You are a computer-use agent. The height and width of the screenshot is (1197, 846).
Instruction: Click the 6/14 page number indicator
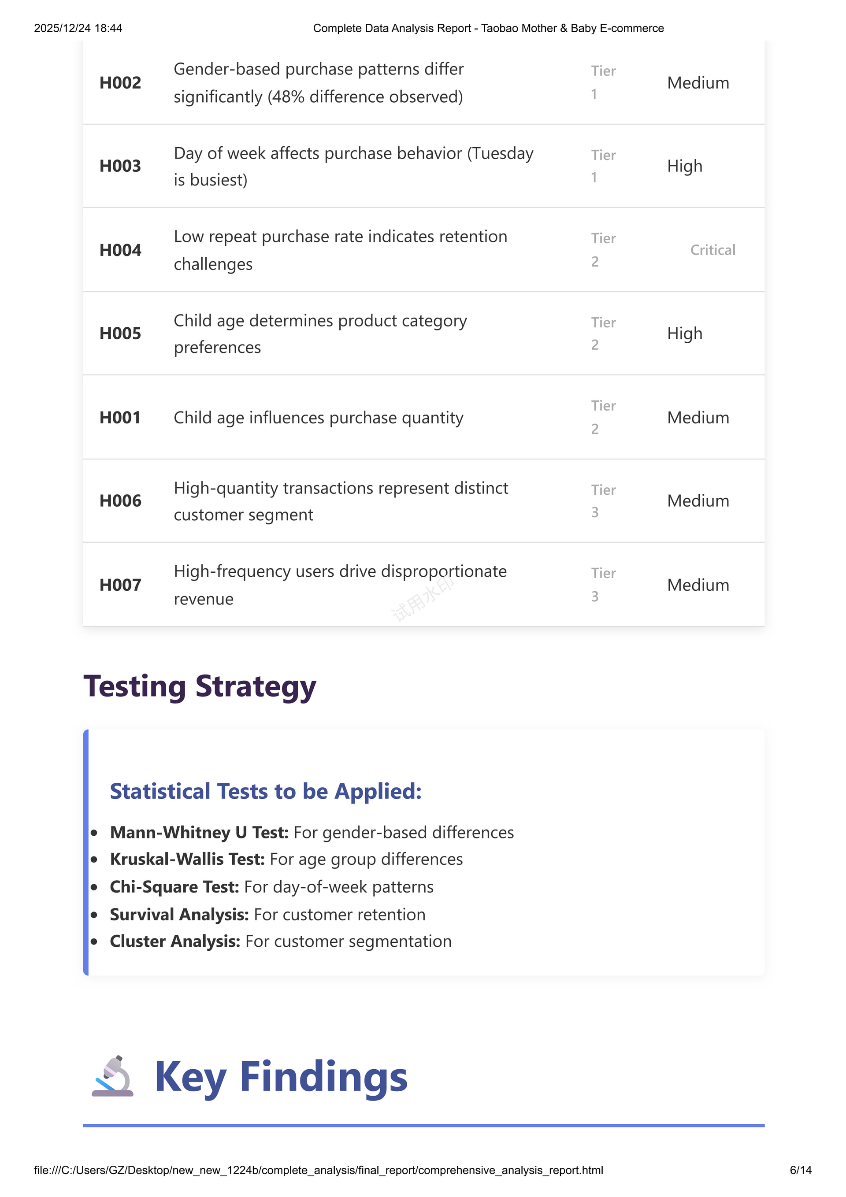801,1170
